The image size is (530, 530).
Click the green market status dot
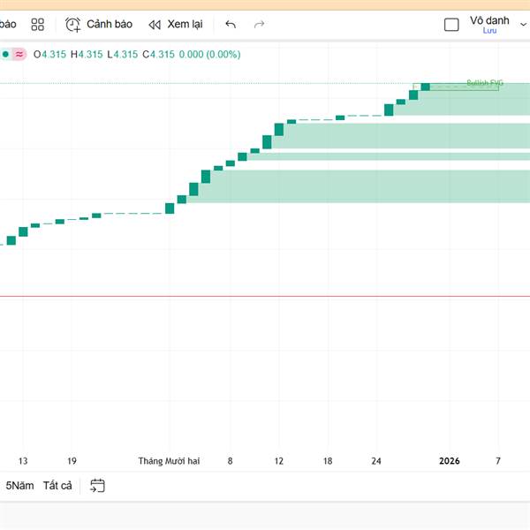click(5, 54)
